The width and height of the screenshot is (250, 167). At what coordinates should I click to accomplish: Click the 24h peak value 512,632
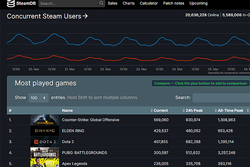tap(193, 153)
